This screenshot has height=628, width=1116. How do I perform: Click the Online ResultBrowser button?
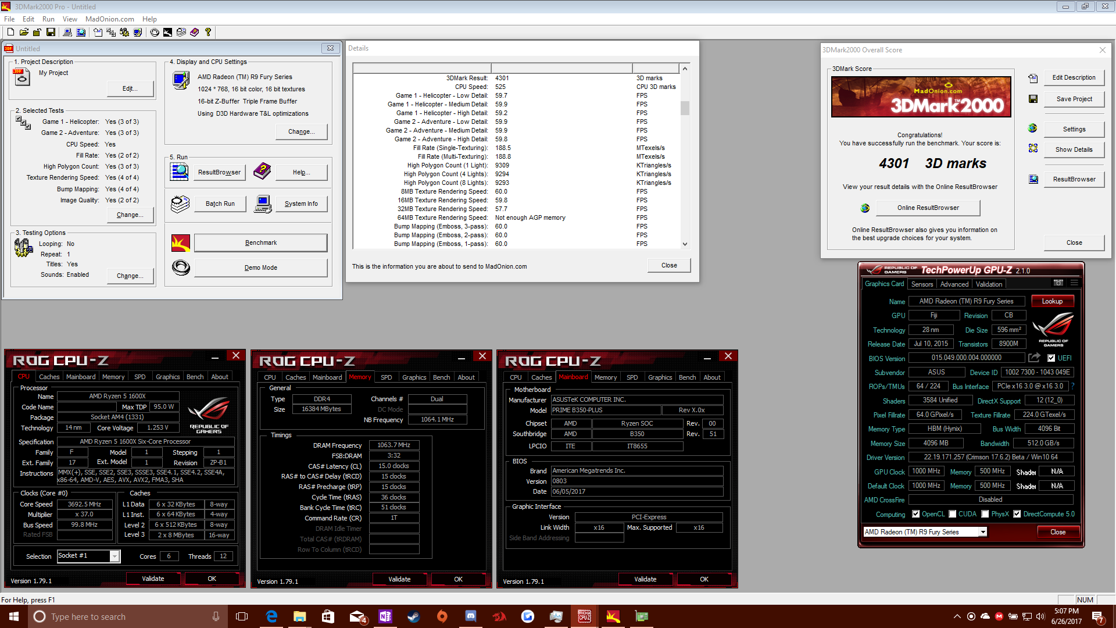928,208
